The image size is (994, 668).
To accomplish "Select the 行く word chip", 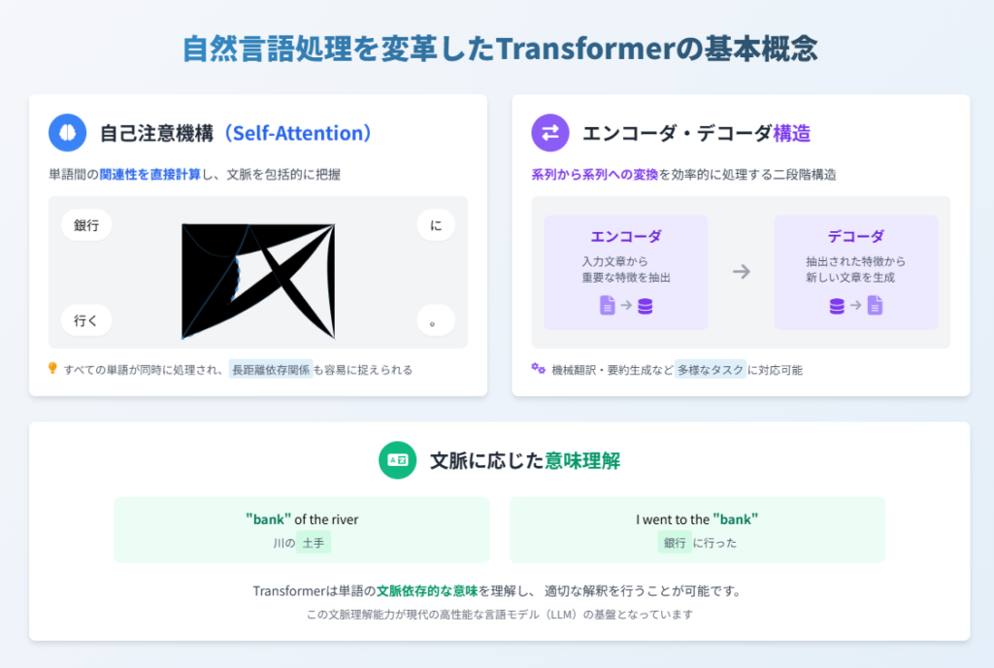I will [86, 320].
